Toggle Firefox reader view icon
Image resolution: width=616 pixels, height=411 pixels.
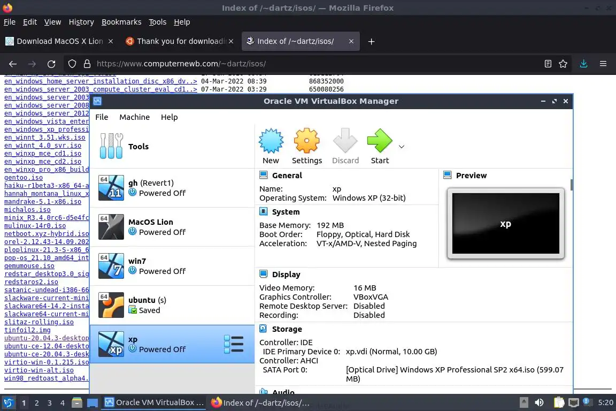(x=548, y=64)
